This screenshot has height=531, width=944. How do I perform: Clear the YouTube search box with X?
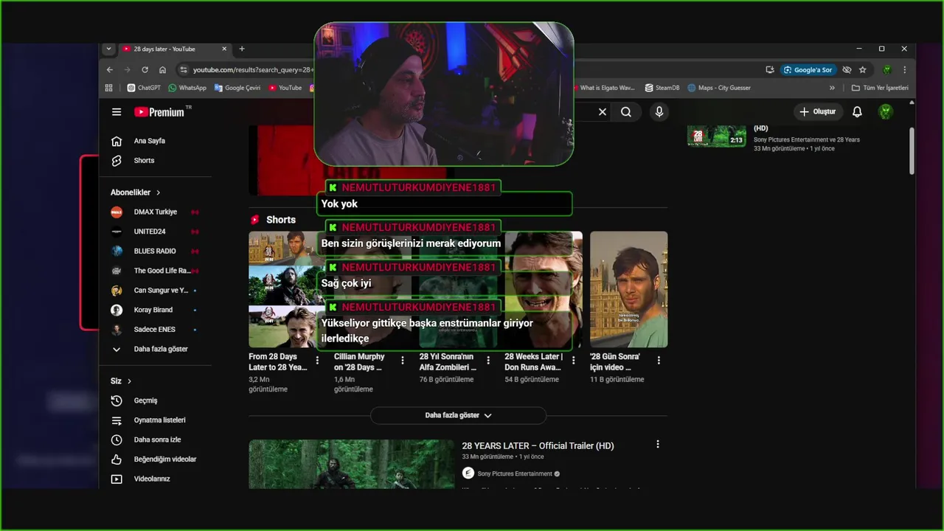[x=603, y=112]
